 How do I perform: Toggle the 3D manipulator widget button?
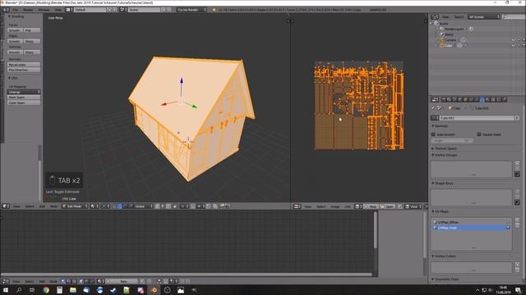pos(115,206)
